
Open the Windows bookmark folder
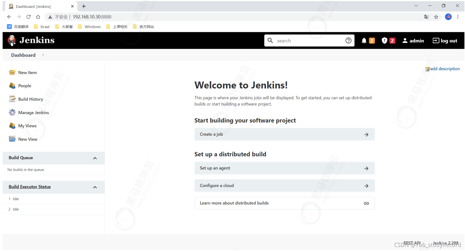click(89, 26)
